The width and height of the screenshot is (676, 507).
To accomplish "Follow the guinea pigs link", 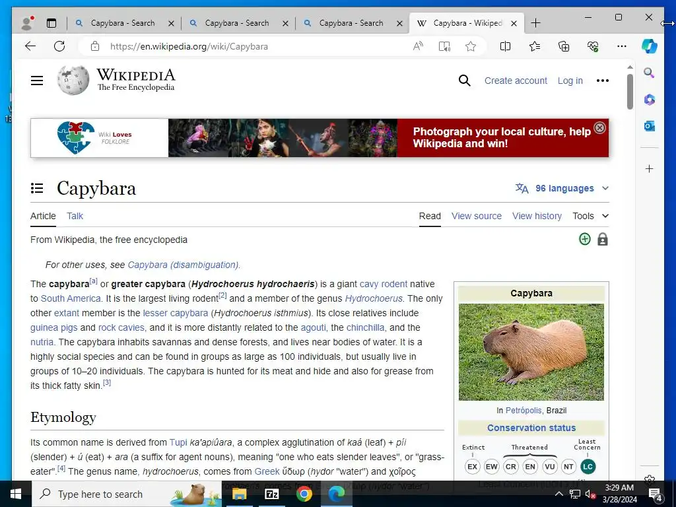I will (54, 327).
